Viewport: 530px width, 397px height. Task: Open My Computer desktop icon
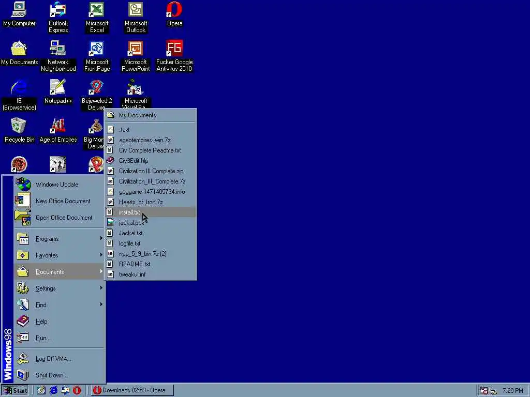click(19, 14)
